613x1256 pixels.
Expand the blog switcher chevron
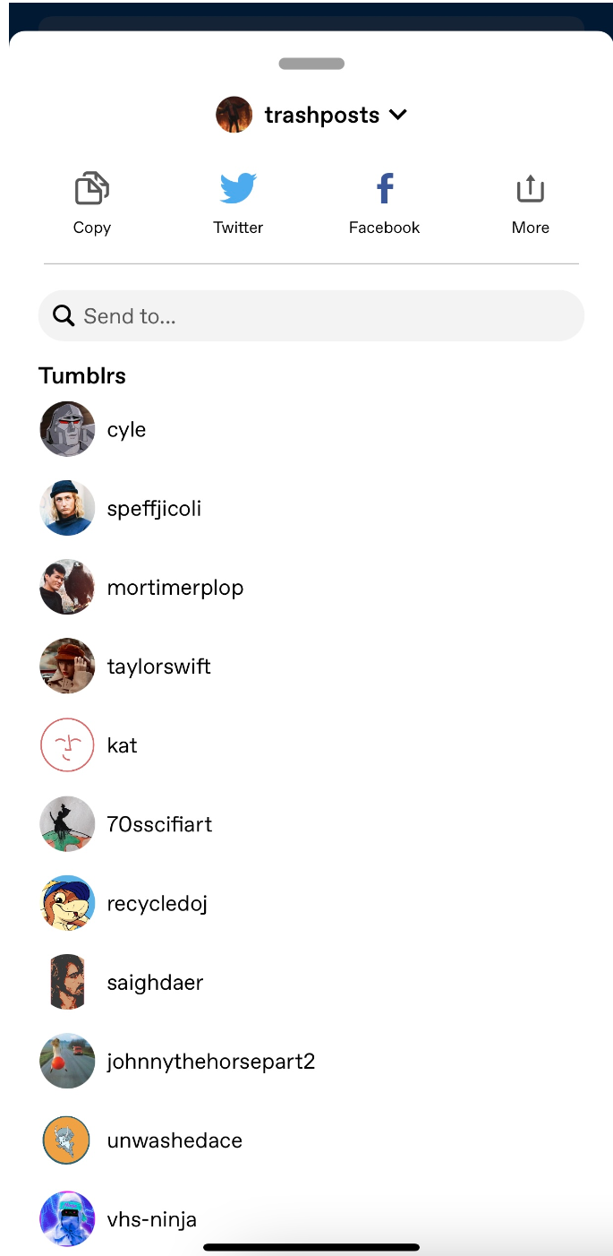(398, 115)
